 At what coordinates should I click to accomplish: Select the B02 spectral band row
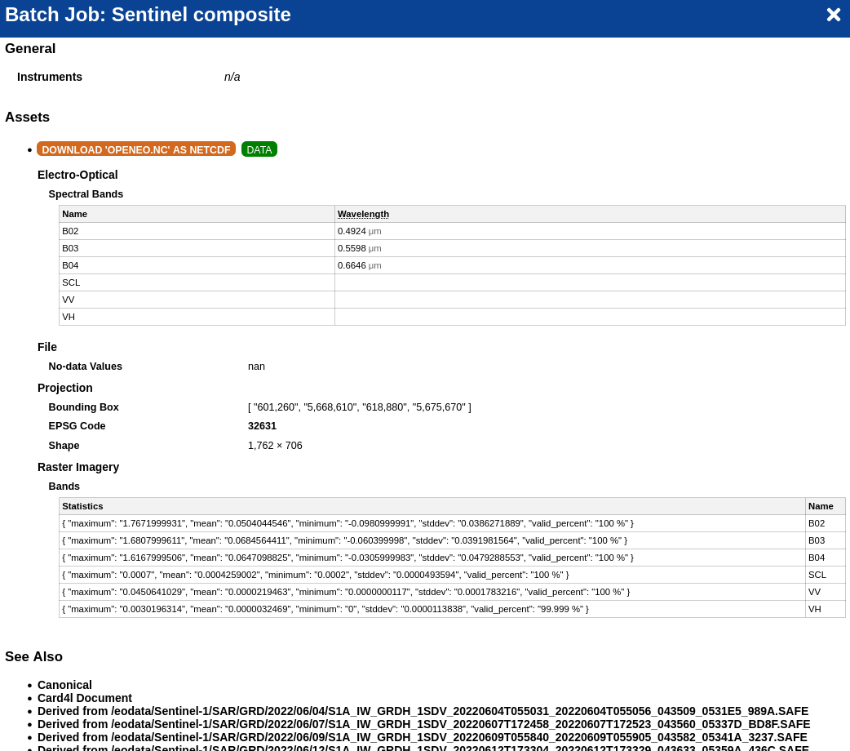click(196, 231)
